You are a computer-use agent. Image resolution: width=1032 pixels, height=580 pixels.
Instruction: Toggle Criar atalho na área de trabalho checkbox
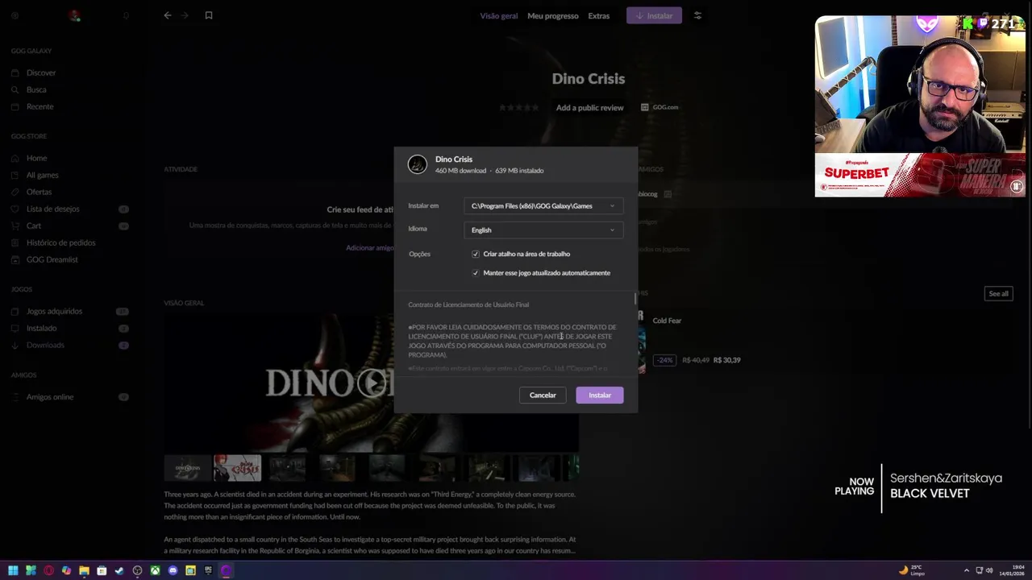(x=476, y=254)
